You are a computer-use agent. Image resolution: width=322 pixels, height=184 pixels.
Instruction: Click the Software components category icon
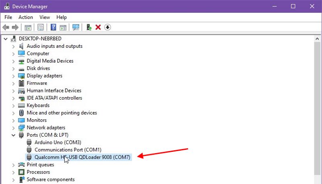pos(22,180)
